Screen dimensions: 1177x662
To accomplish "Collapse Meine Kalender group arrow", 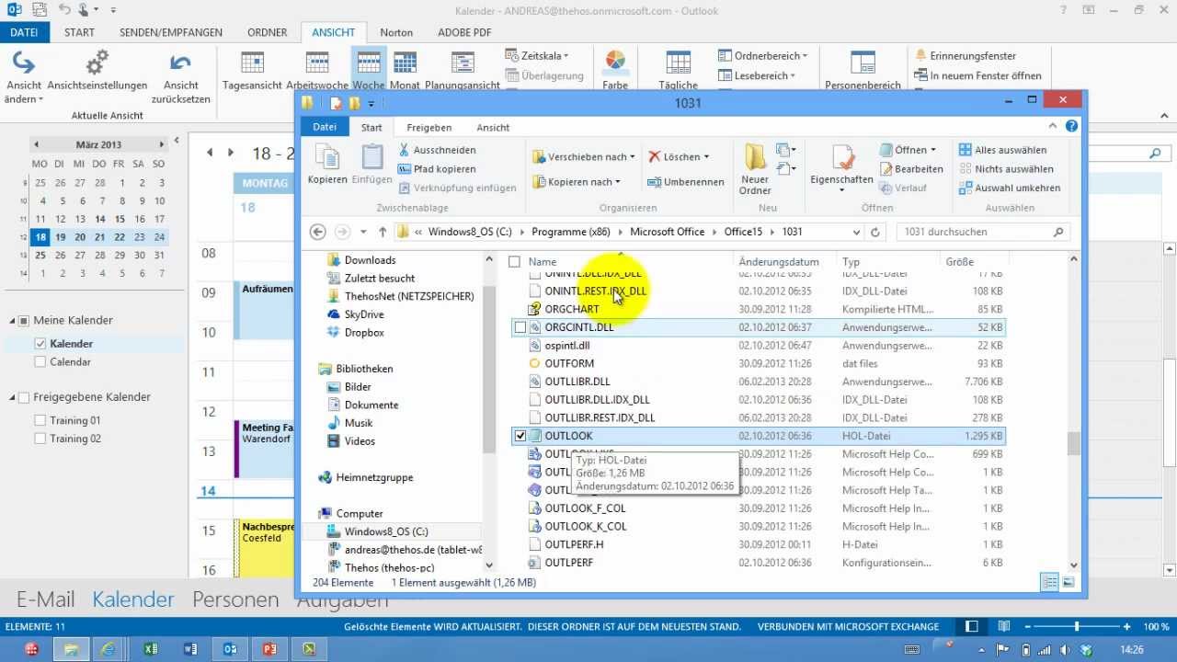I will coord(13,321).
